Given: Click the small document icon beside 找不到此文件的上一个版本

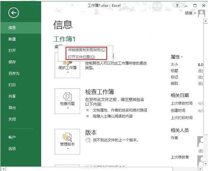Looking at the screenshot, I should tap(88, 140).
